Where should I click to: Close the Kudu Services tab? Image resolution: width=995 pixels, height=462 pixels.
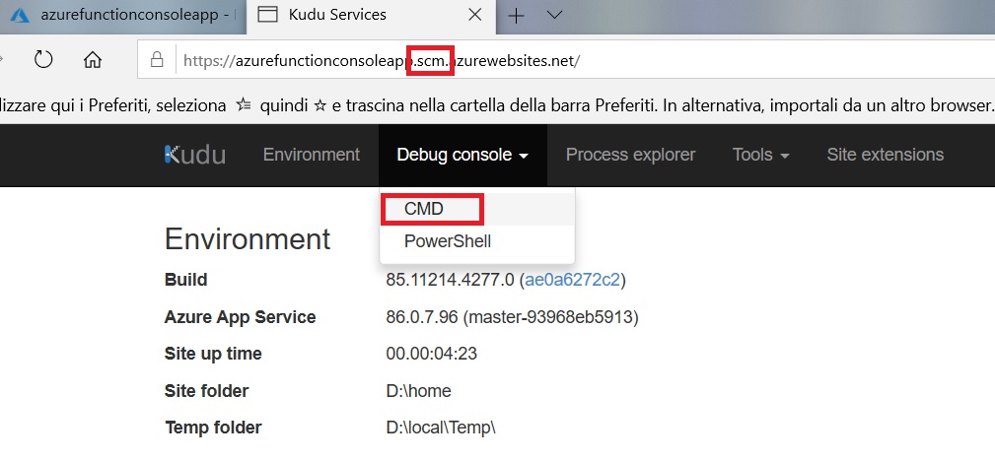coord(474,15)
